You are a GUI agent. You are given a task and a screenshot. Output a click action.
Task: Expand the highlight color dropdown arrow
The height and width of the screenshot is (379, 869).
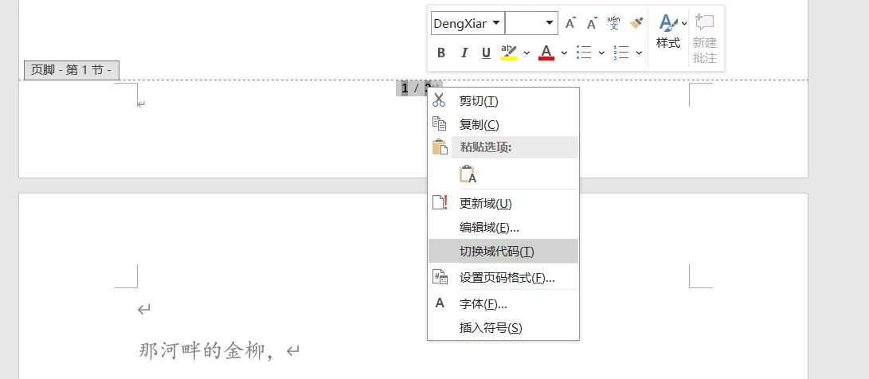pyautogui.click(x=526, y=53)
